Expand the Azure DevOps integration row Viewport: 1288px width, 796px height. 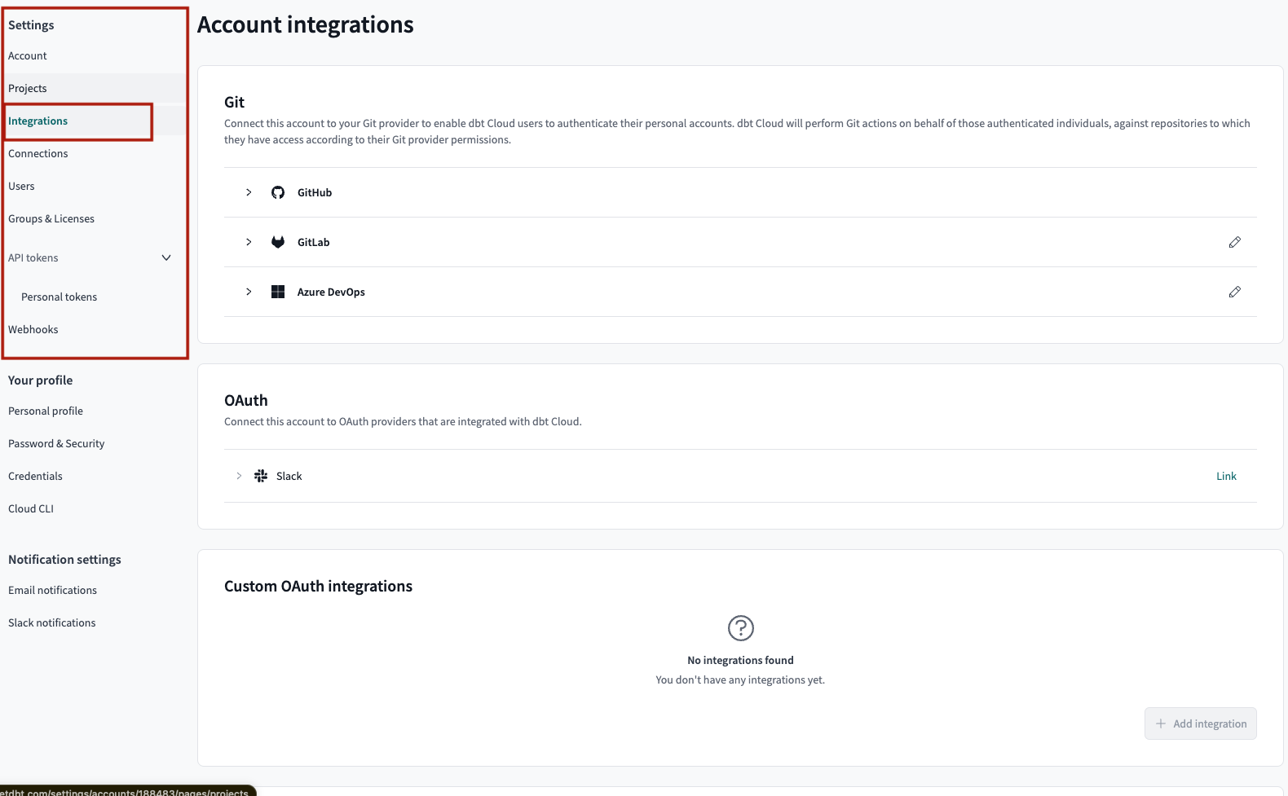pyautogui.click(x=249, y=292)
